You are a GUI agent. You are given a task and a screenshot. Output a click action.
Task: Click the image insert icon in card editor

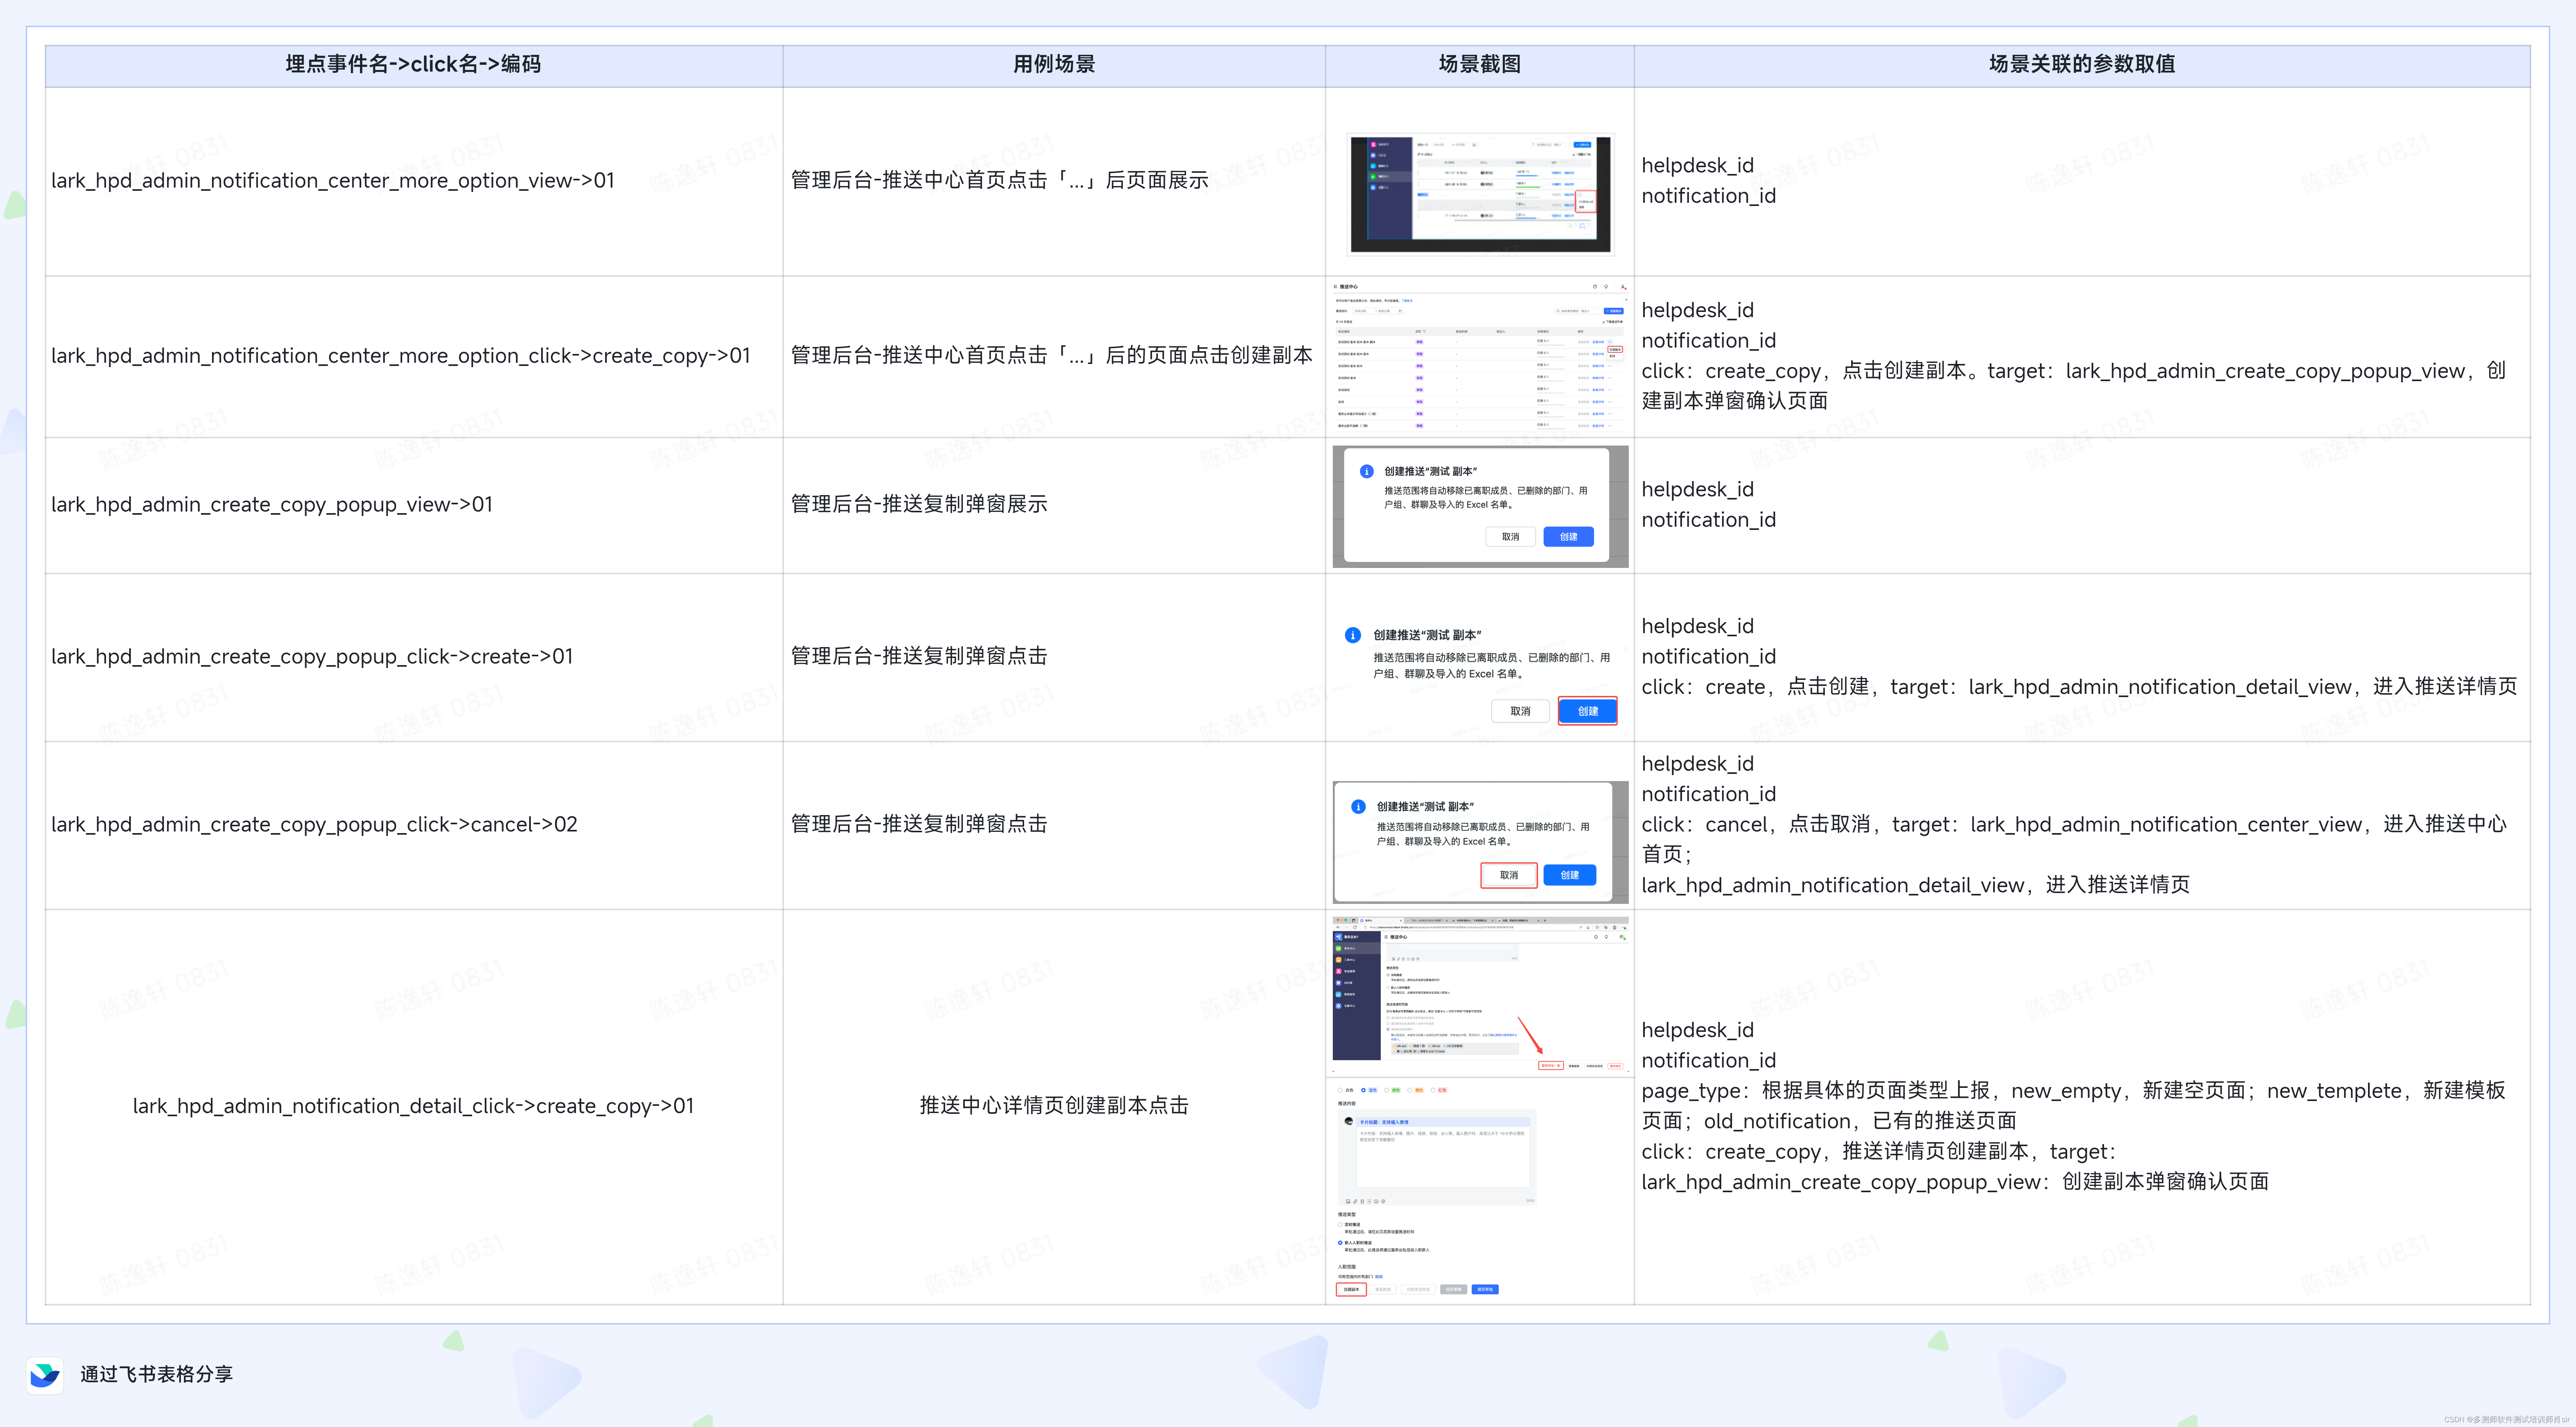[x=1348, y=1202]
